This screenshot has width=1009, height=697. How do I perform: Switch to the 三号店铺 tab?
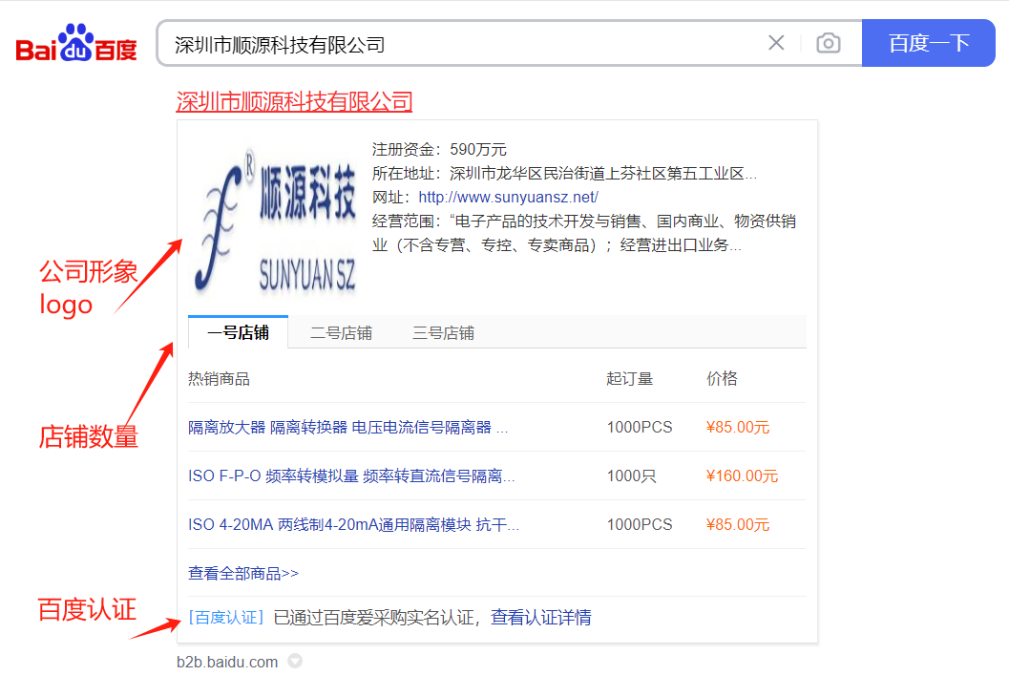point(444,333)
